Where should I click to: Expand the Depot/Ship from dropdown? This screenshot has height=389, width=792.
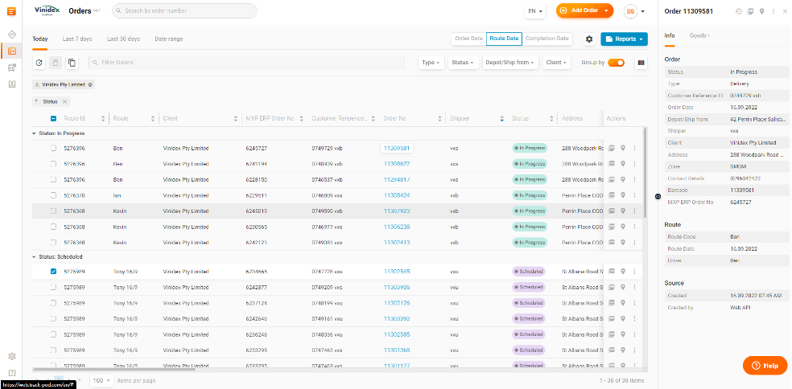click(x=509, y=63)
